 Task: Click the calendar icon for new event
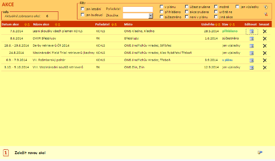pyautogui.click(x=6, y=153)
